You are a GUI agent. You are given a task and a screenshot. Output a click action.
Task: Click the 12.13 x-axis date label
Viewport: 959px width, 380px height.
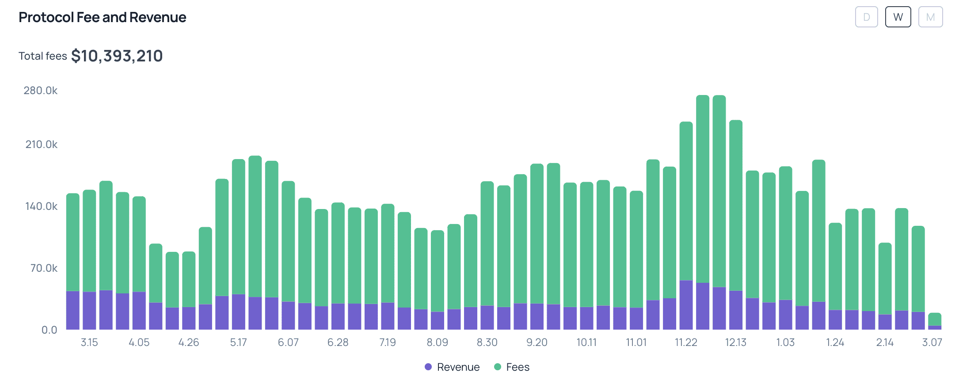point(735,342)
